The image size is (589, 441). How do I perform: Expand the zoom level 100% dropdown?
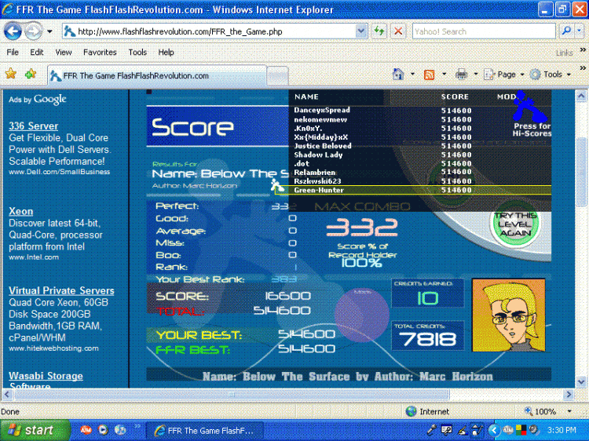point(570,412)
